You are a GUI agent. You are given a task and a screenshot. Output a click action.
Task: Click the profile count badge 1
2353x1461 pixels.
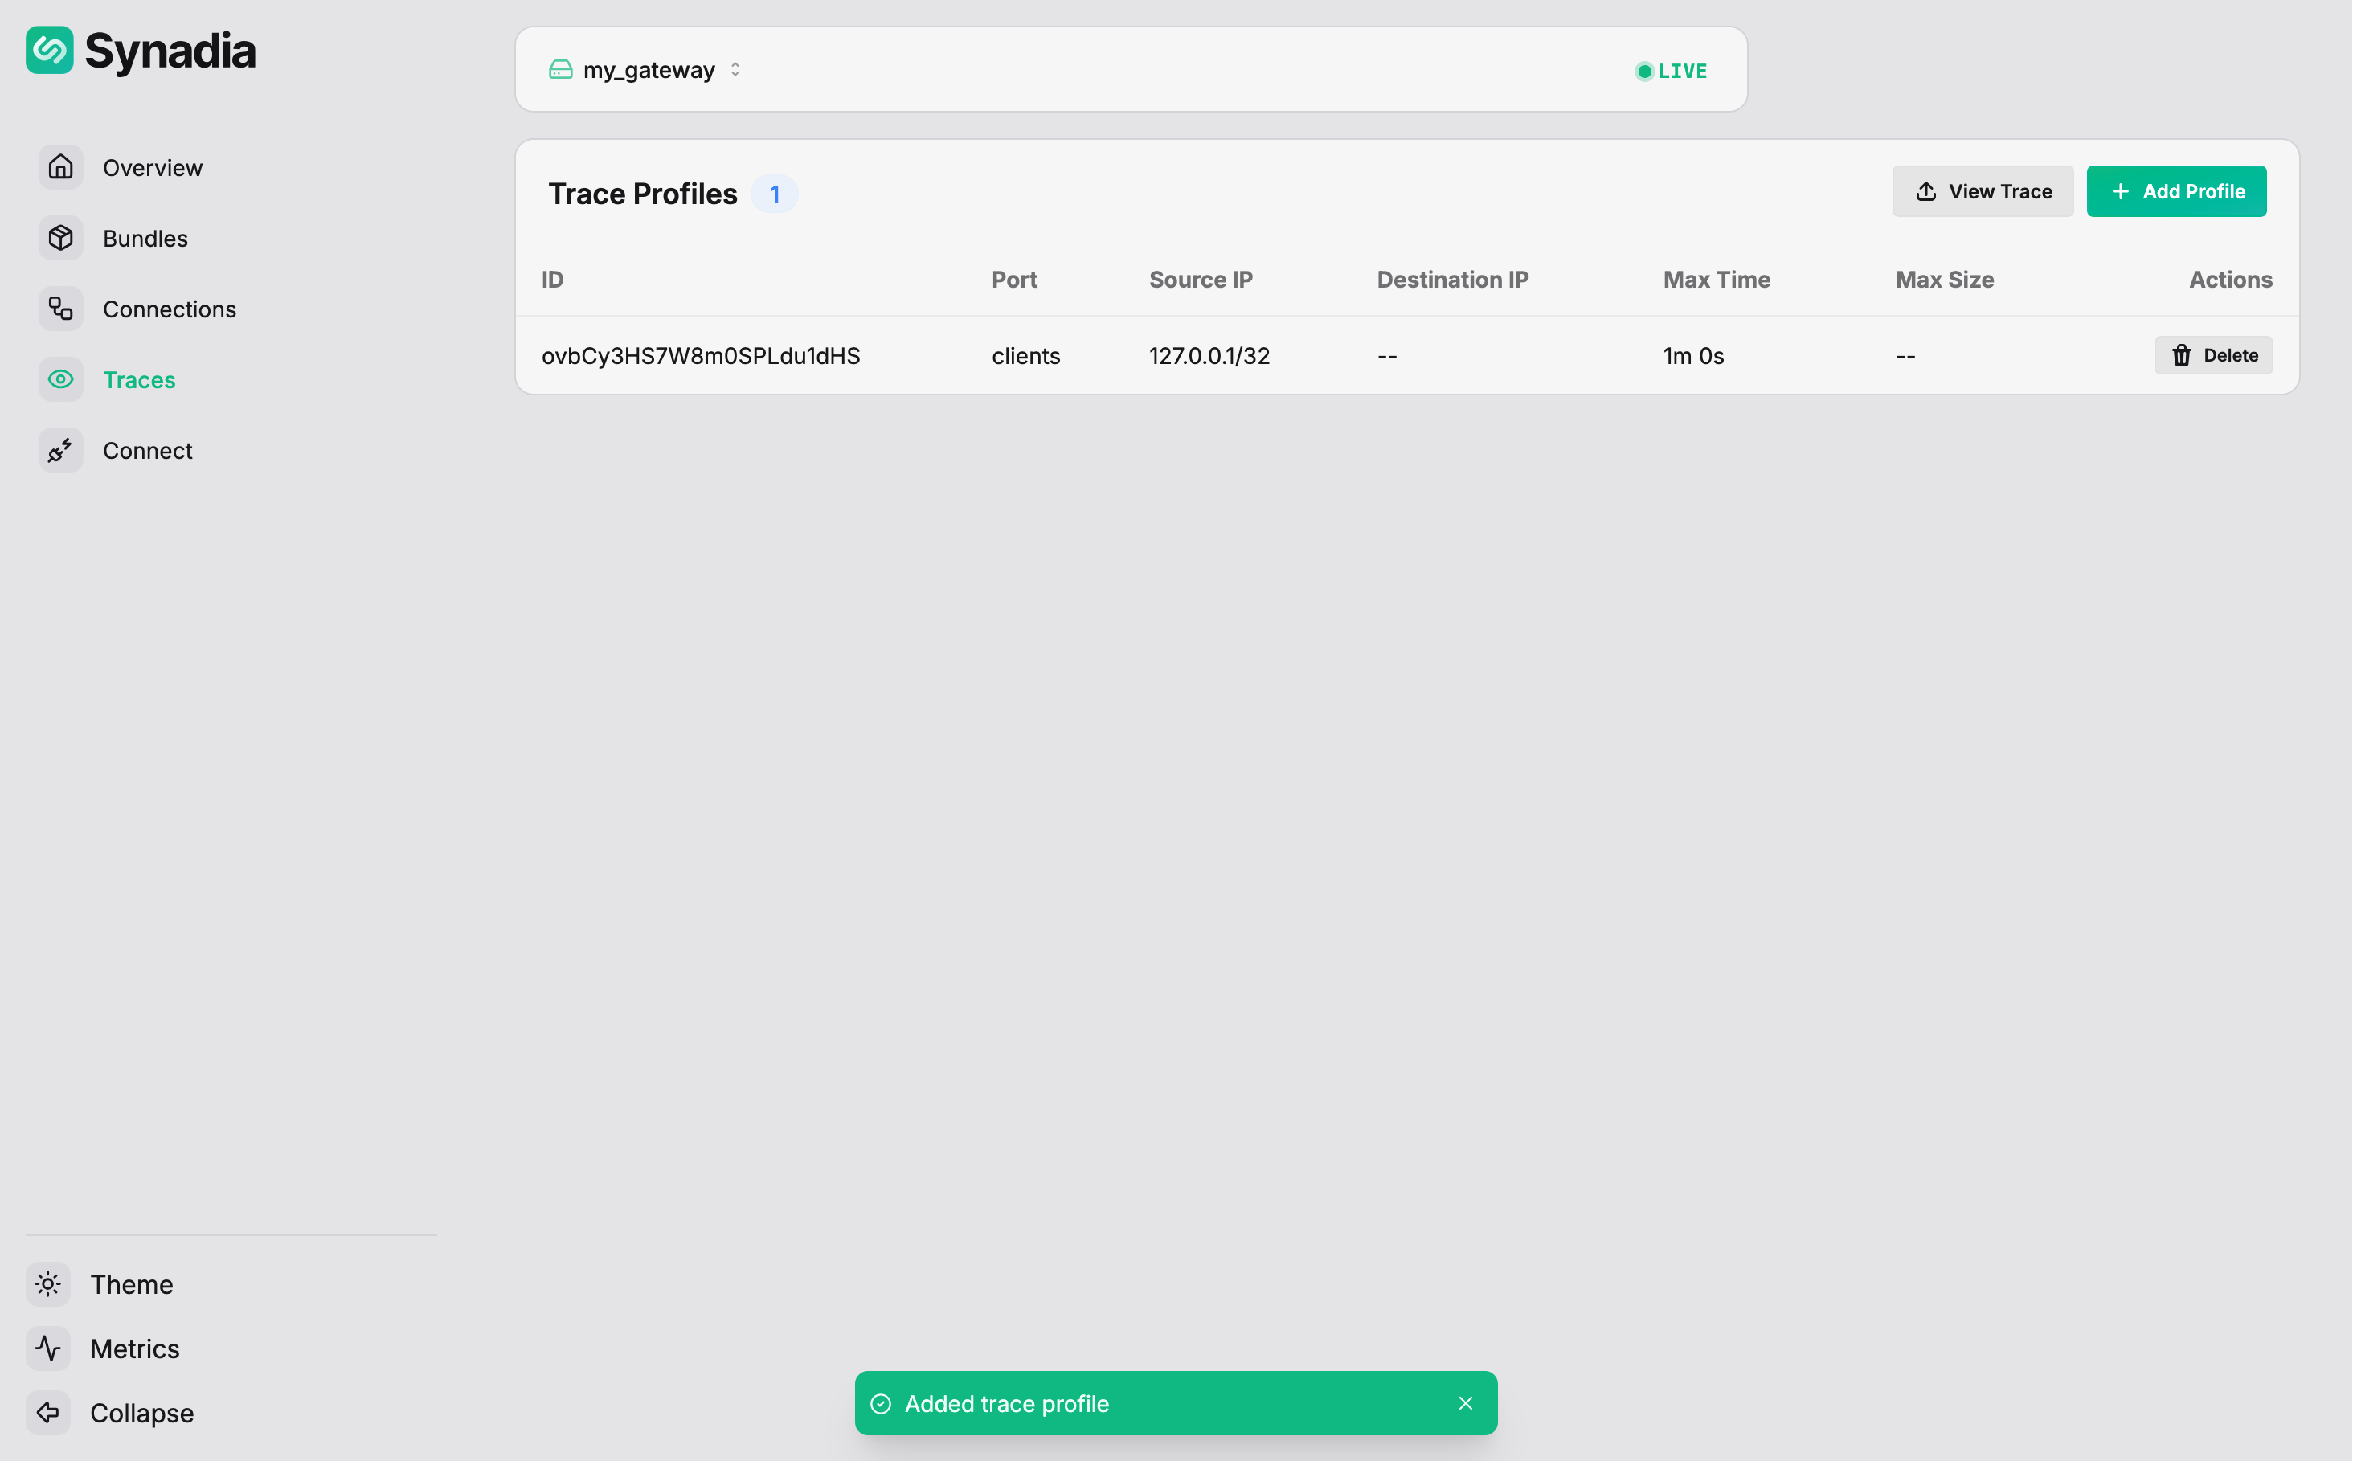click(774, 194)
